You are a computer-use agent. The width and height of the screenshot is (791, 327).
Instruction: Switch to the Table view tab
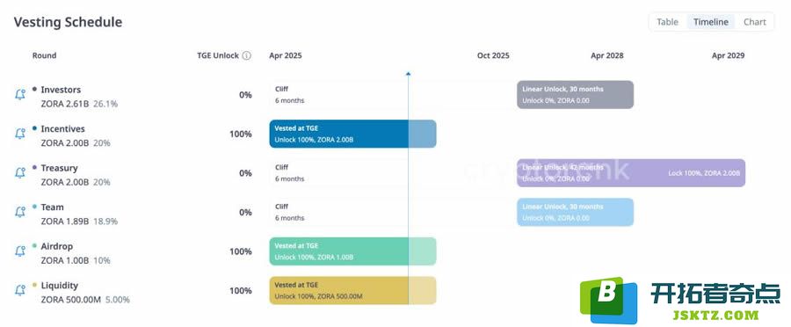coord(667,22)
